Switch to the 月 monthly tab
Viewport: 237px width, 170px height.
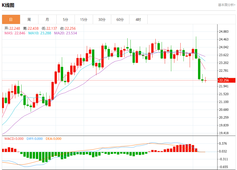(47, 19)
